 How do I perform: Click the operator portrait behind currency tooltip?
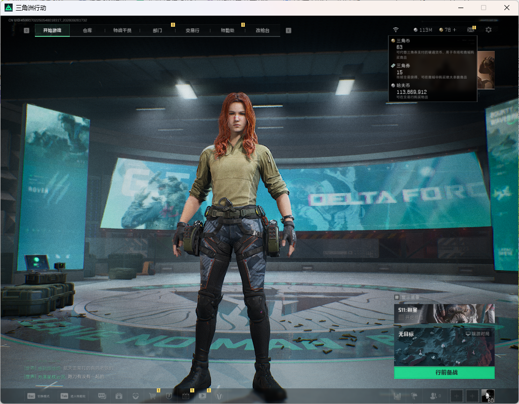[486, 70]
